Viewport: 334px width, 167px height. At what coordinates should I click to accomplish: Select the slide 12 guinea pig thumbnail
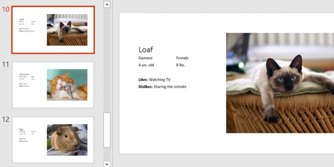pyautogui.click(x=53, y=140)
